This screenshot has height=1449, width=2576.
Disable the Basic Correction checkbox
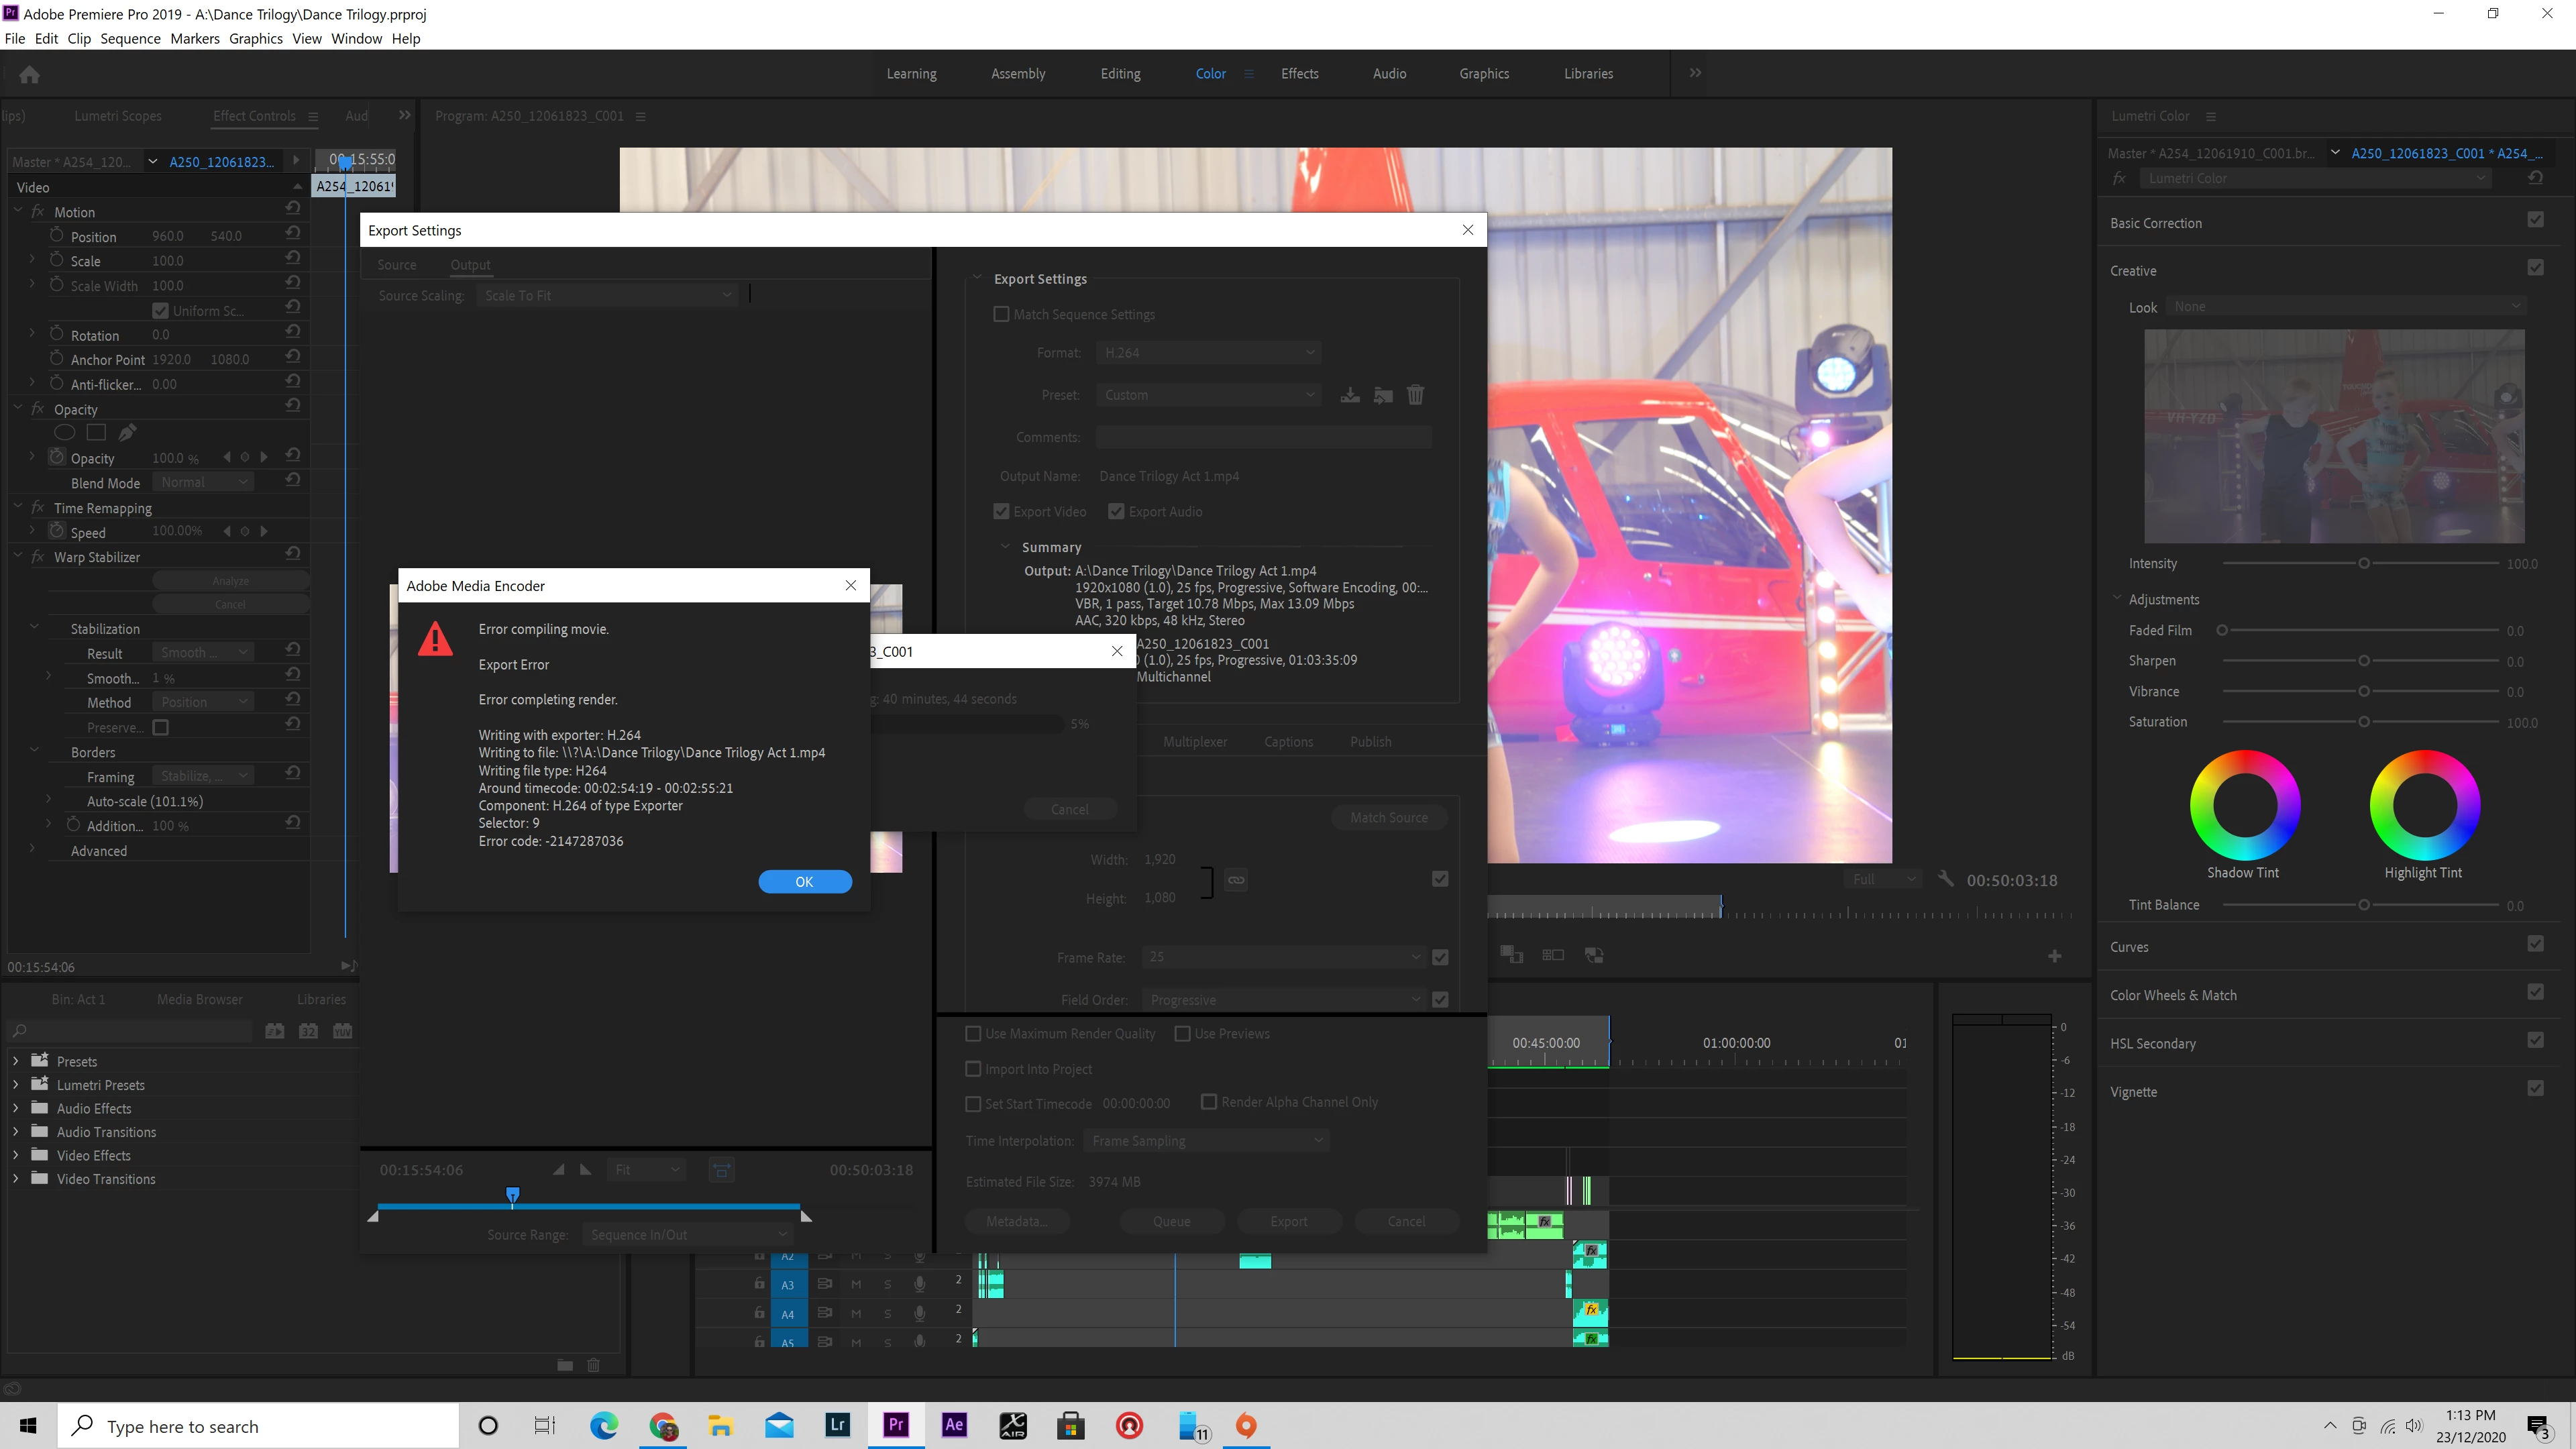[x=2535, y=220]
